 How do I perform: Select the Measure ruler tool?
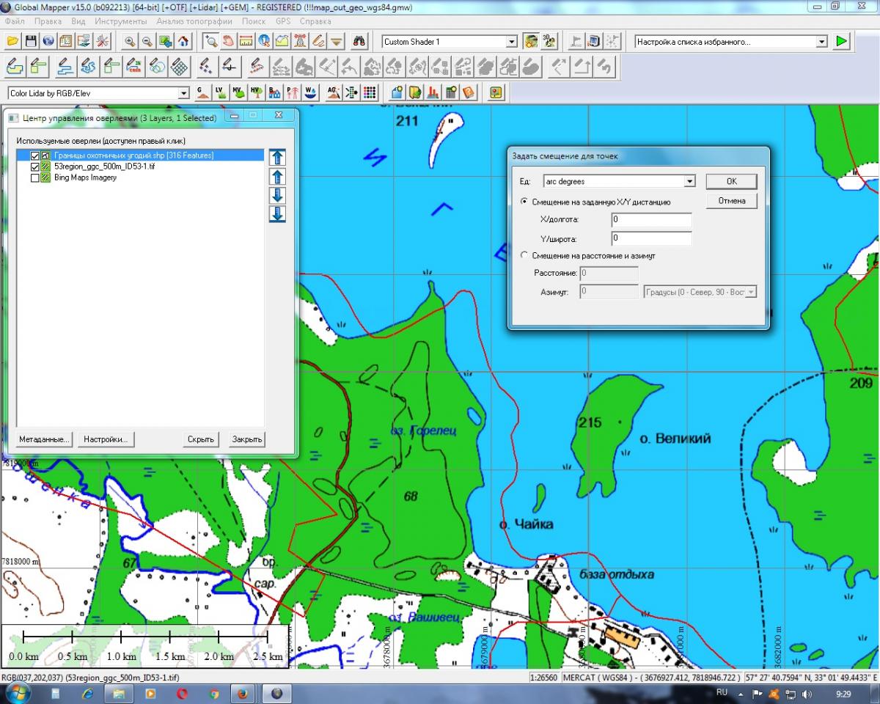[246, 42]
